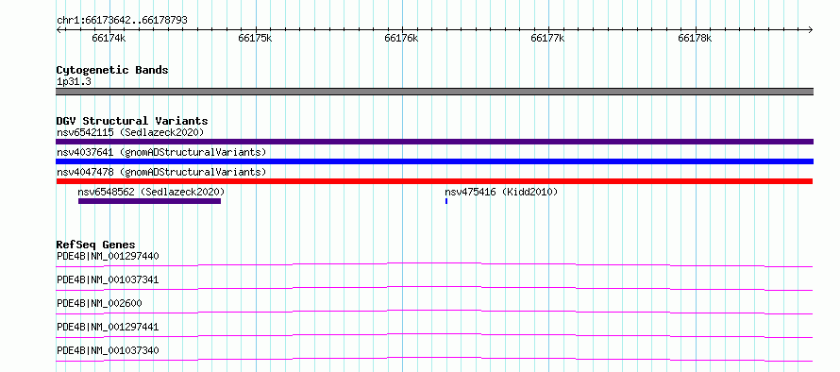Click the 66174k ruler tick label
Image resolution: width=840 pixels, height=372 pixels.
pyautogui.click(x=109, y=38)
